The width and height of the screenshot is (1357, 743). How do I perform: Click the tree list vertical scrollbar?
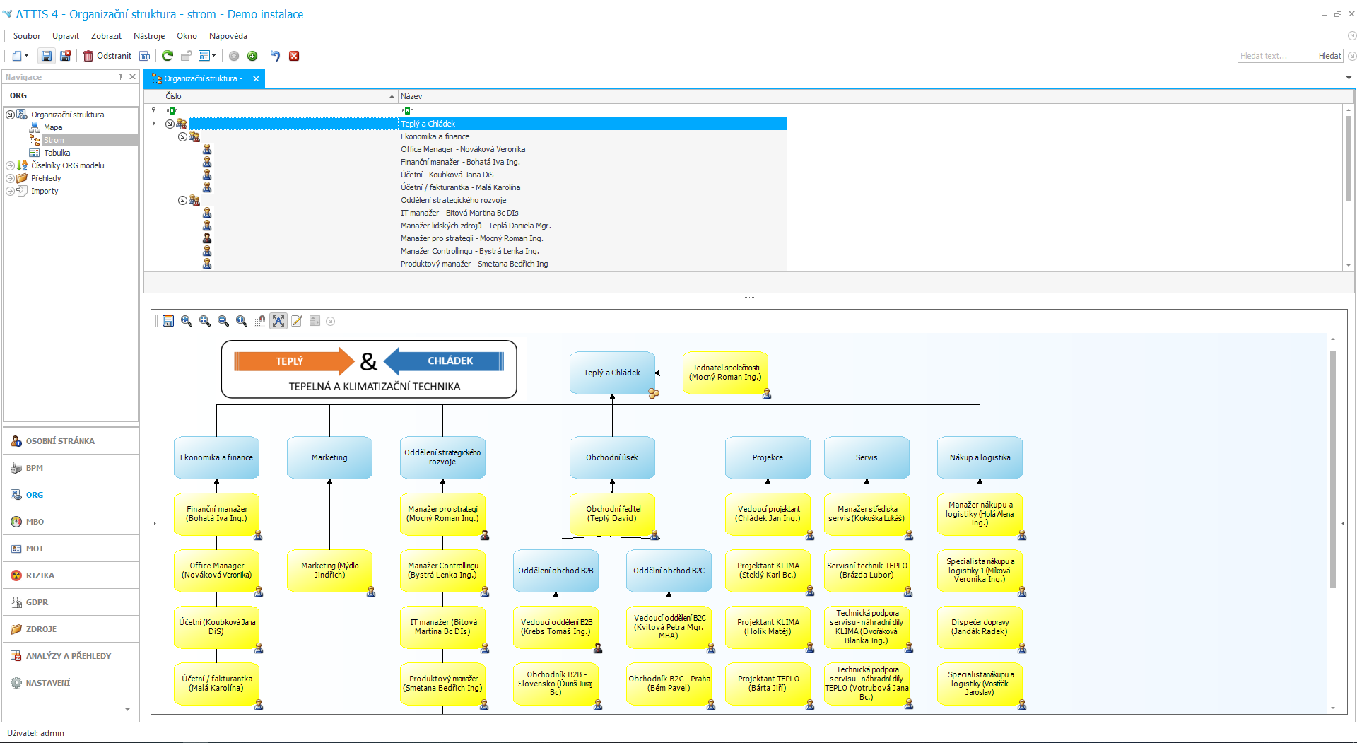(1349, 159)
